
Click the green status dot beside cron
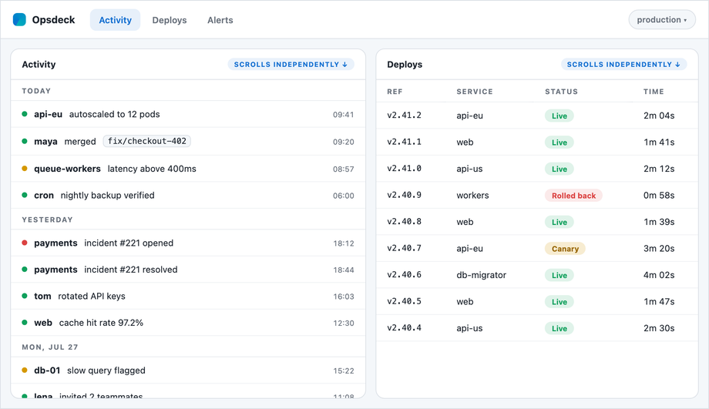coord(25,195)
